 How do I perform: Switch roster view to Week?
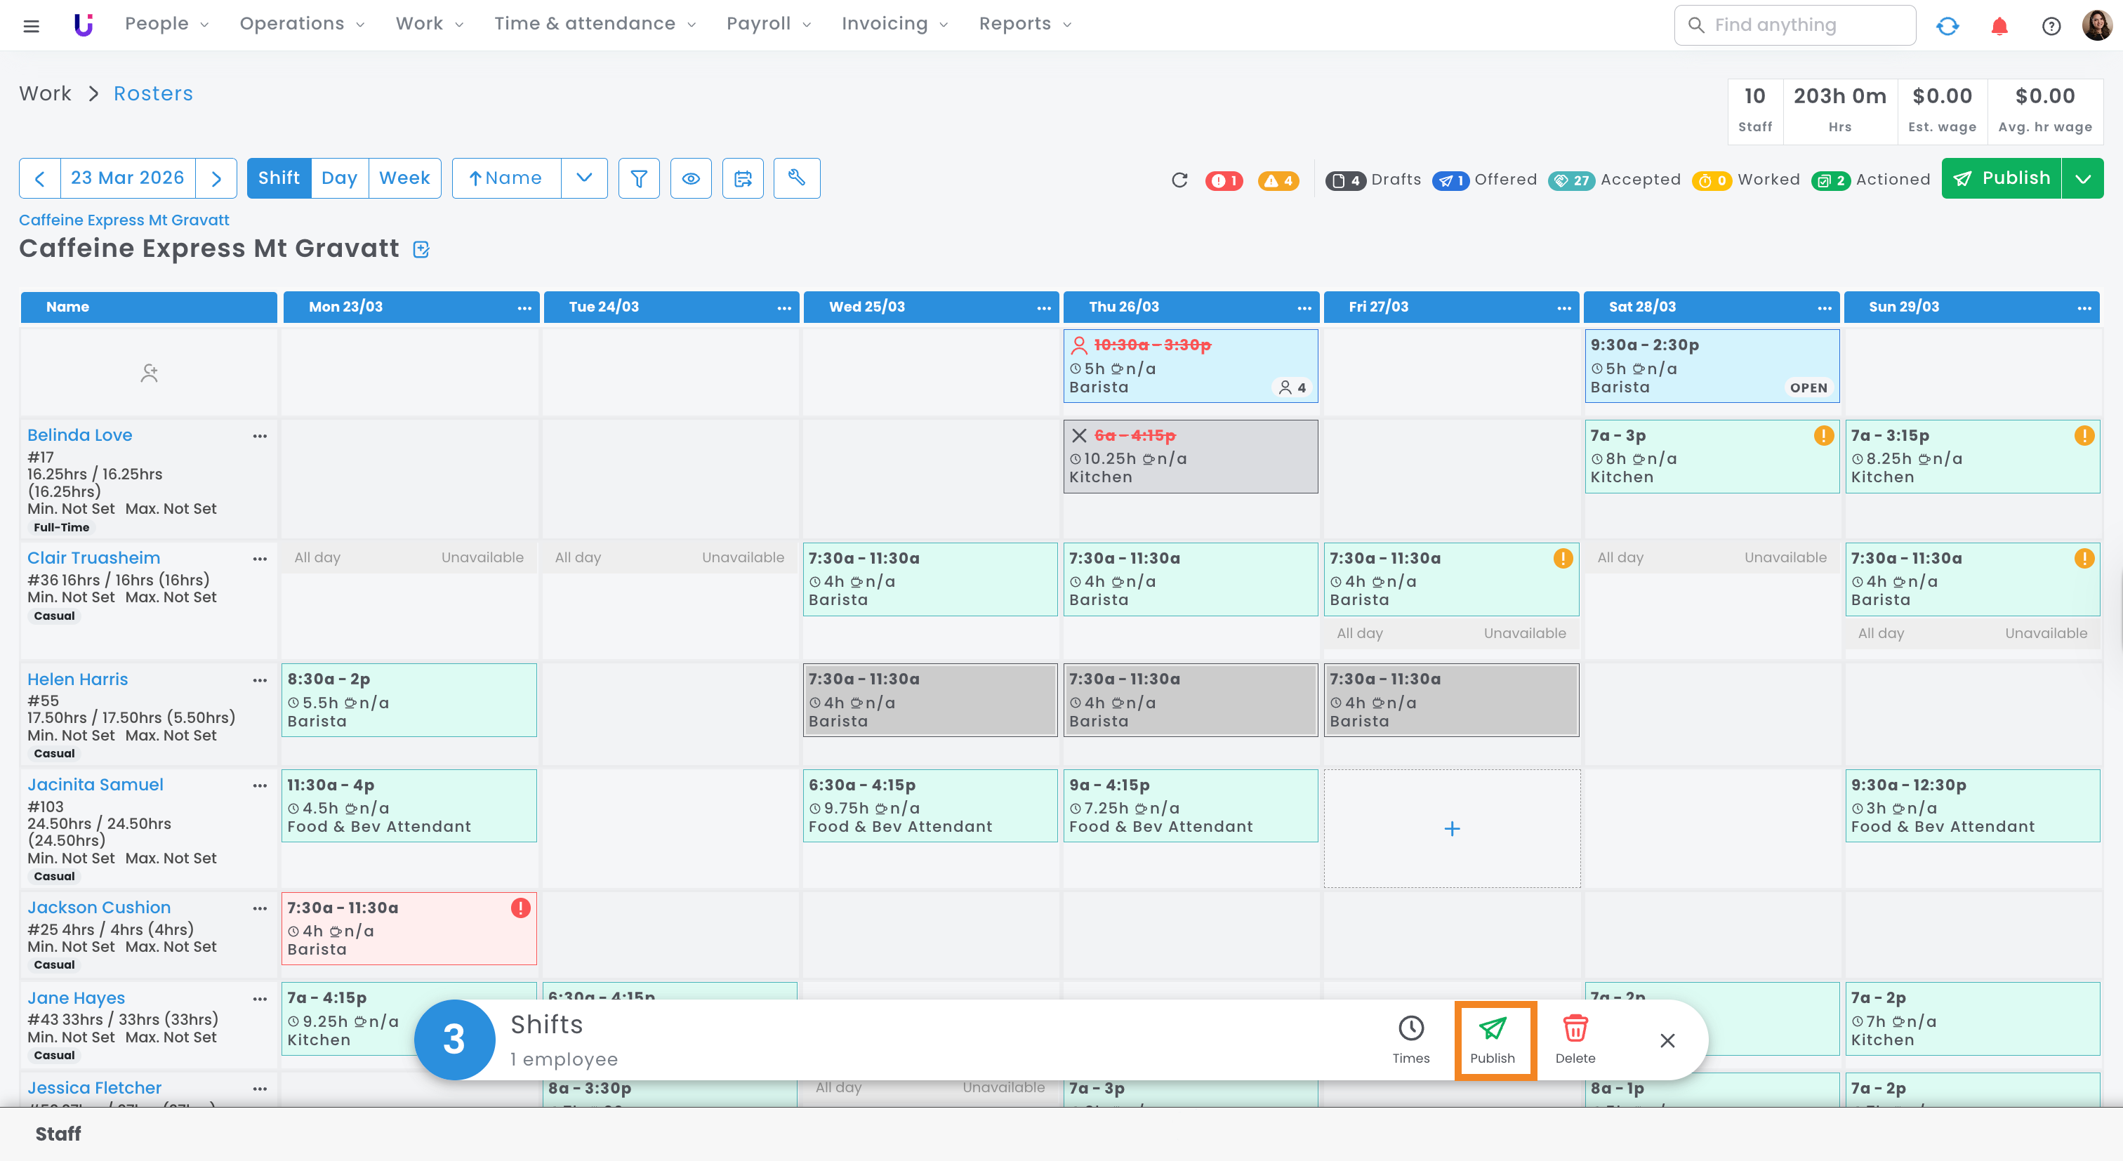(404, 178)
